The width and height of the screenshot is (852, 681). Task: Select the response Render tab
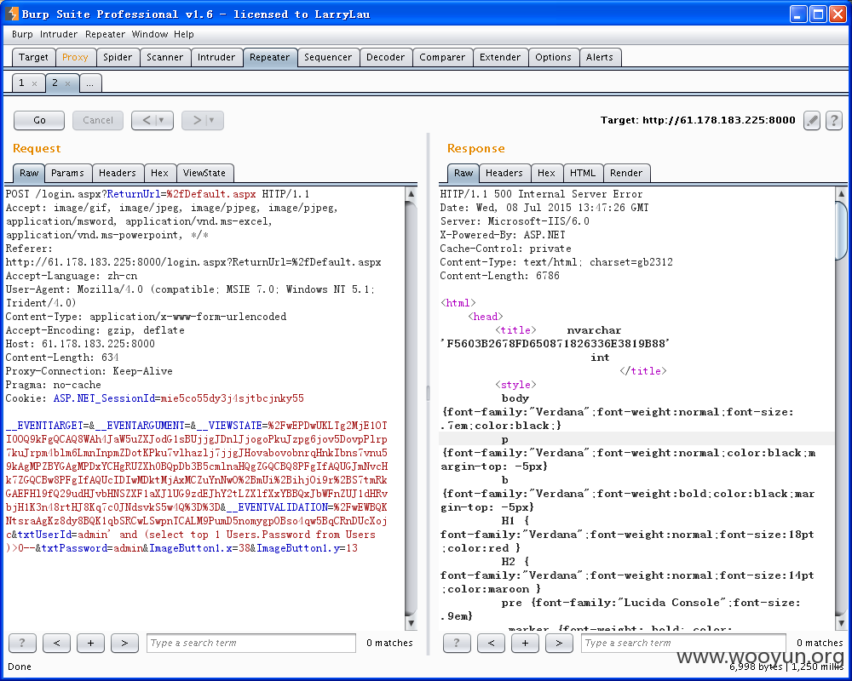(626, 174)
